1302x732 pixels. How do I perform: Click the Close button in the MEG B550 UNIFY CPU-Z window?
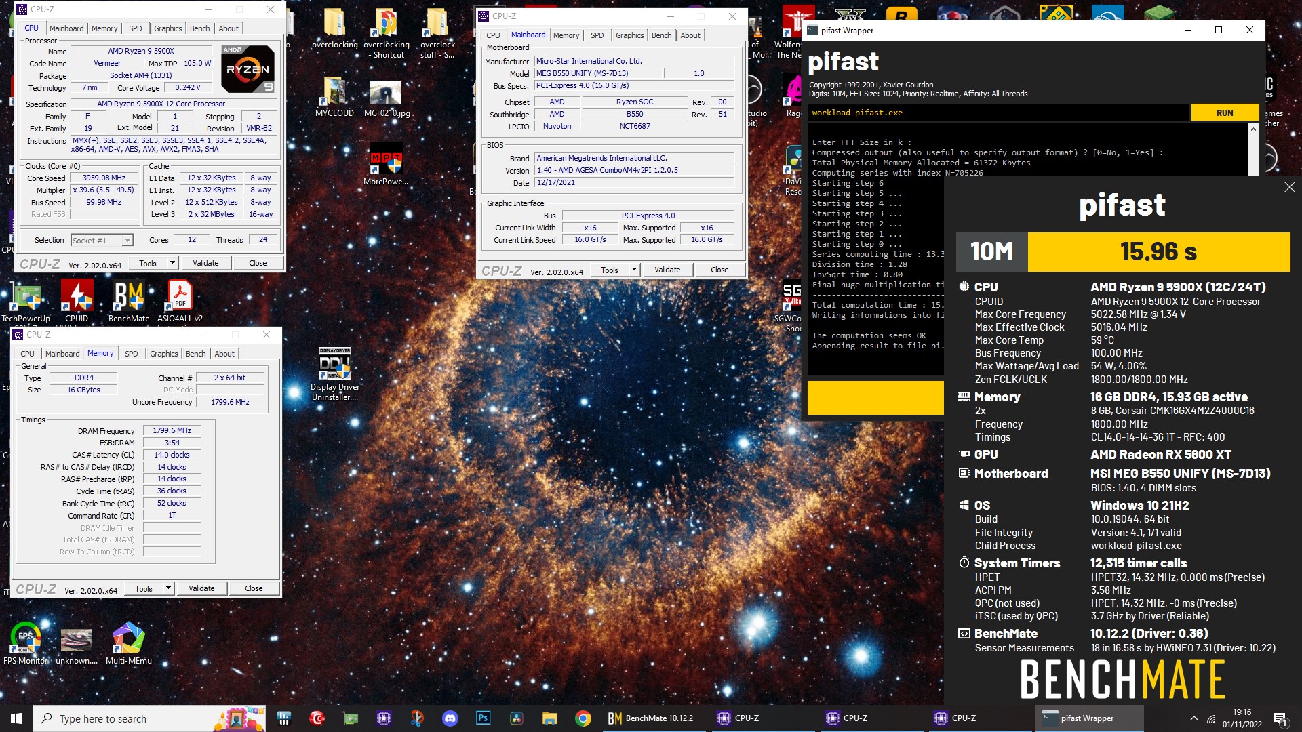pos(719,270)
